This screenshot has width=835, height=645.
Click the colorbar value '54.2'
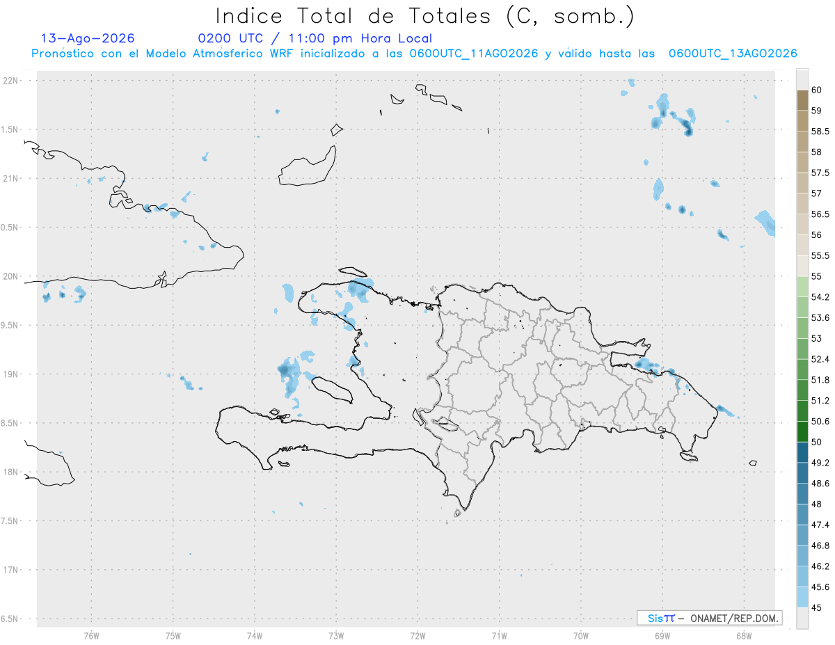(x=820, y=297)
